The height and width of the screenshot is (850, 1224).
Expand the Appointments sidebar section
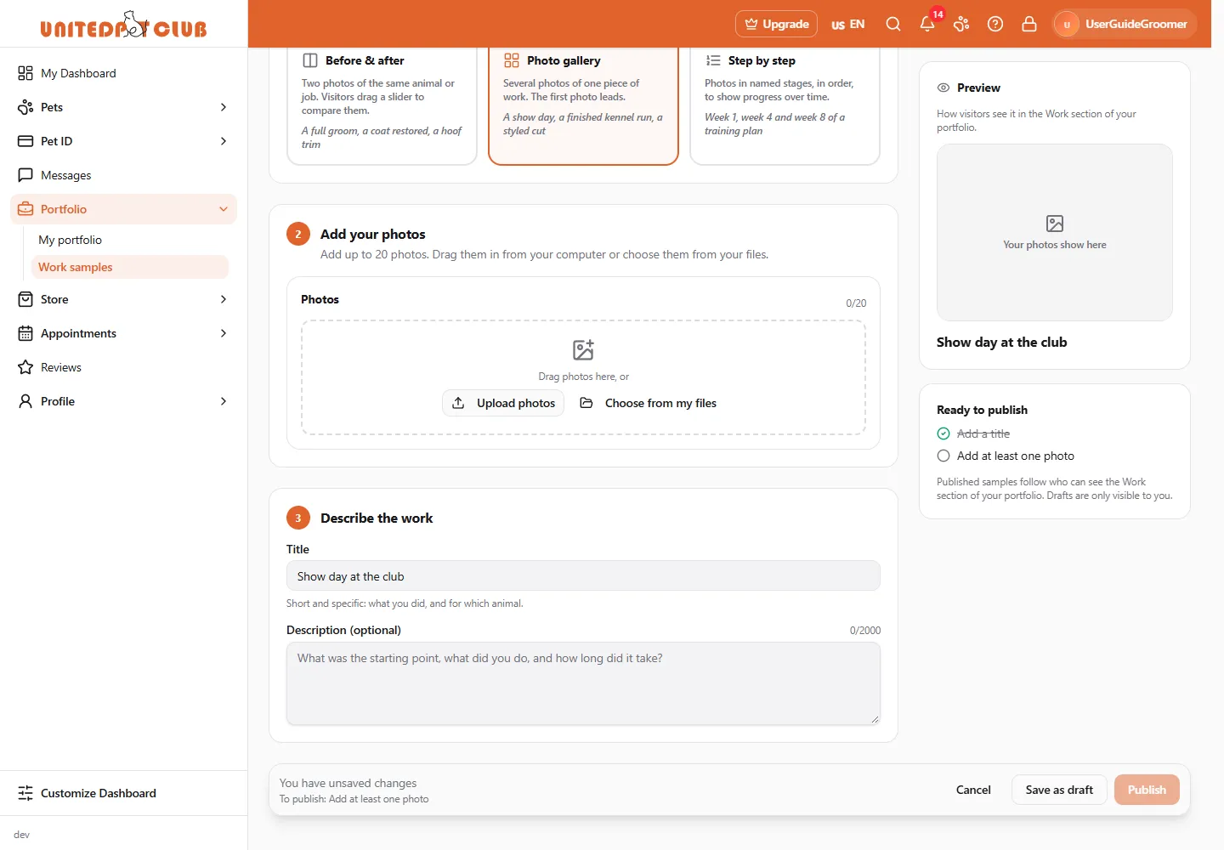click(x=224, y=333)
